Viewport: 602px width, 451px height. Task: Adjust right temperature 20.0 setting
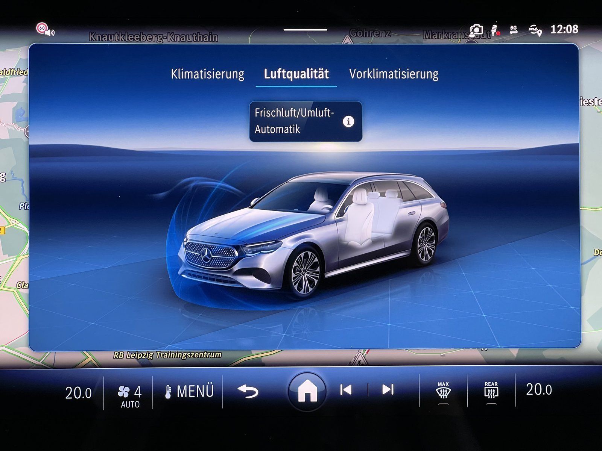(x=539, y=390)
